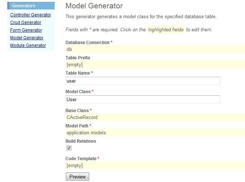Edit Model Path application.models field
The width and height of the screenshot is (245, 182).
(x=155, y=132)
